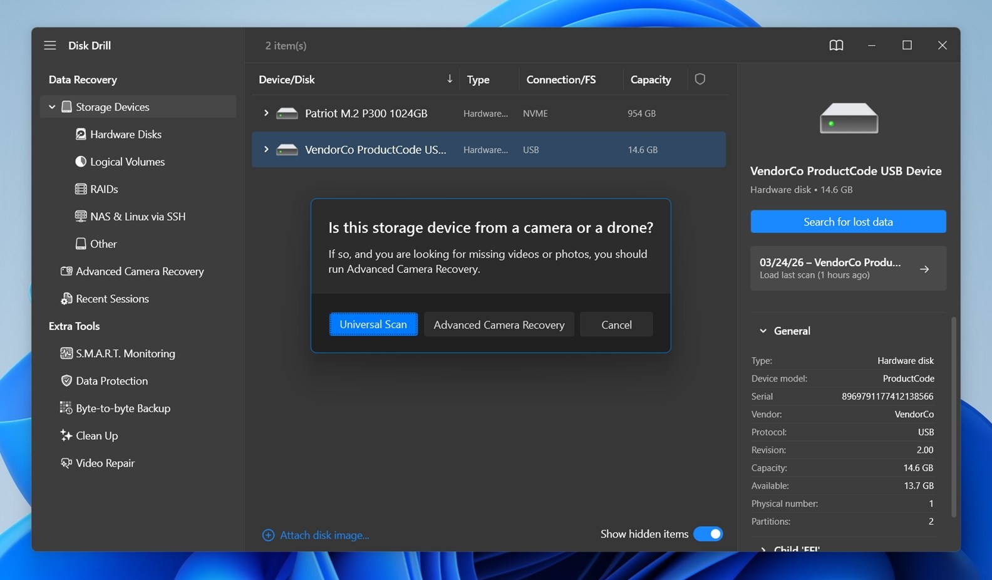
Task: Load the last scan from 03/24/26
Action: click(x=849, y=269)
